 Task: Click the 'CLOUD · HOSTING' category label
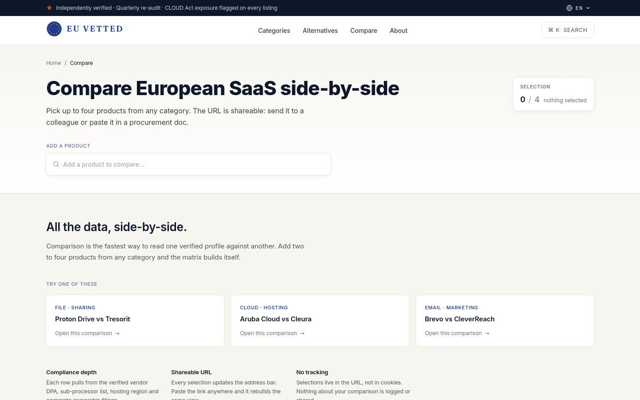(264, 308)
